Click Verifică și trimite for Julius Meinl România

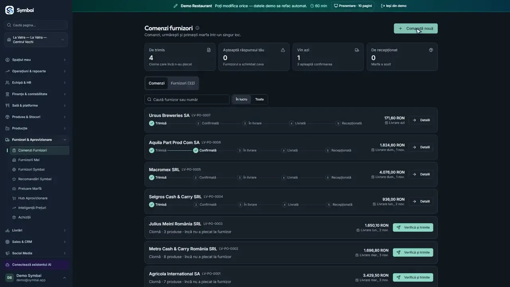[413, 228]
